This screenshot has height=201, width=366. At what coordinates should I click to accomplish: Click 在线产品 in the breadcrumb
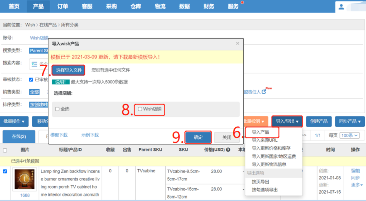click(x=48, y=25)
